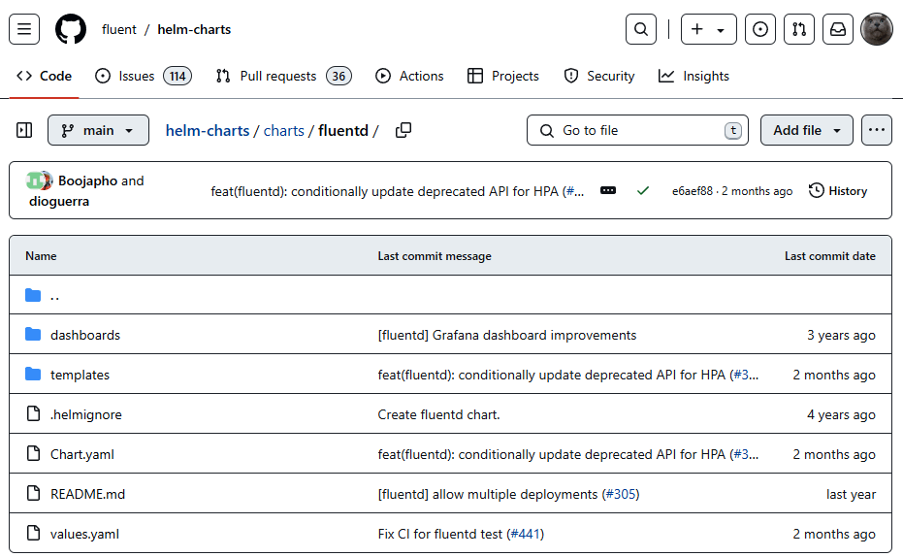Click the Issues count badge 114

(177, 76)
